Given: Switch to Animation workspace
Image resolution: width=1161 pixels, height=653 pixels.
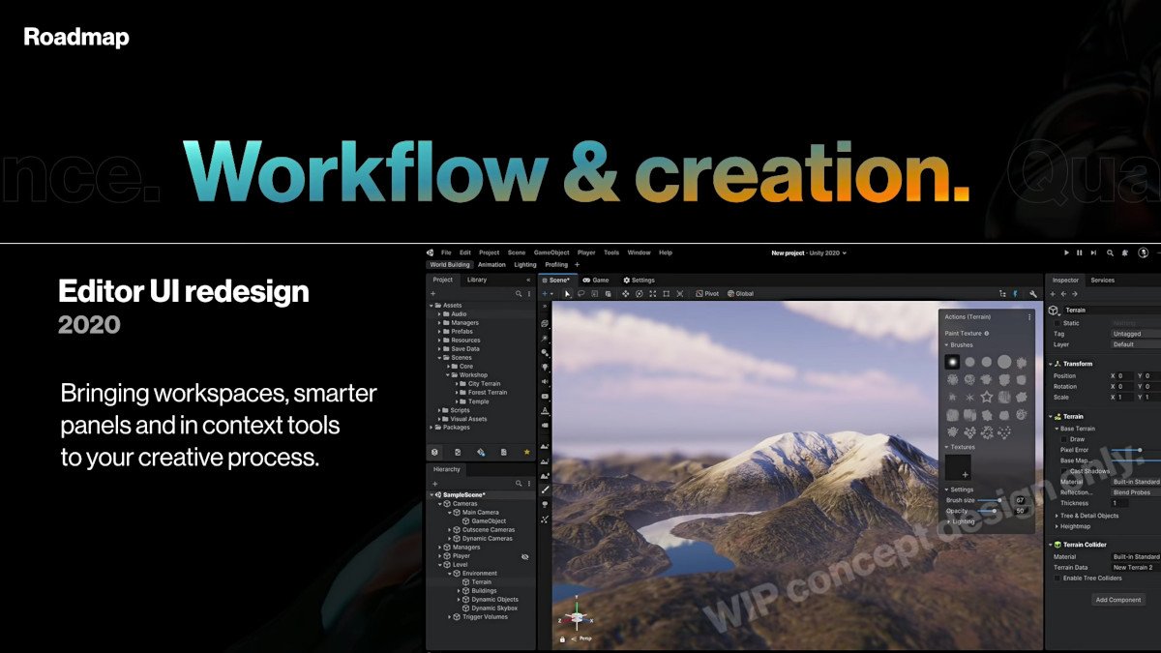Looking at the screenshot, I should (491, 264).
